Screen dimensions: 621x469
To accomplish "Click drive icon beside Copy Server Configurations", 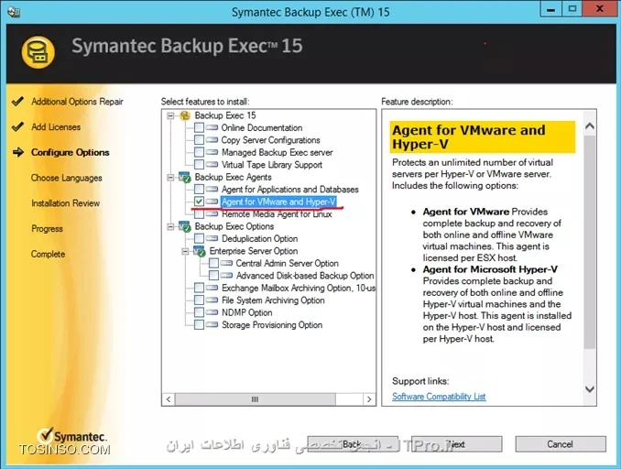I will (x=212, y=140).
